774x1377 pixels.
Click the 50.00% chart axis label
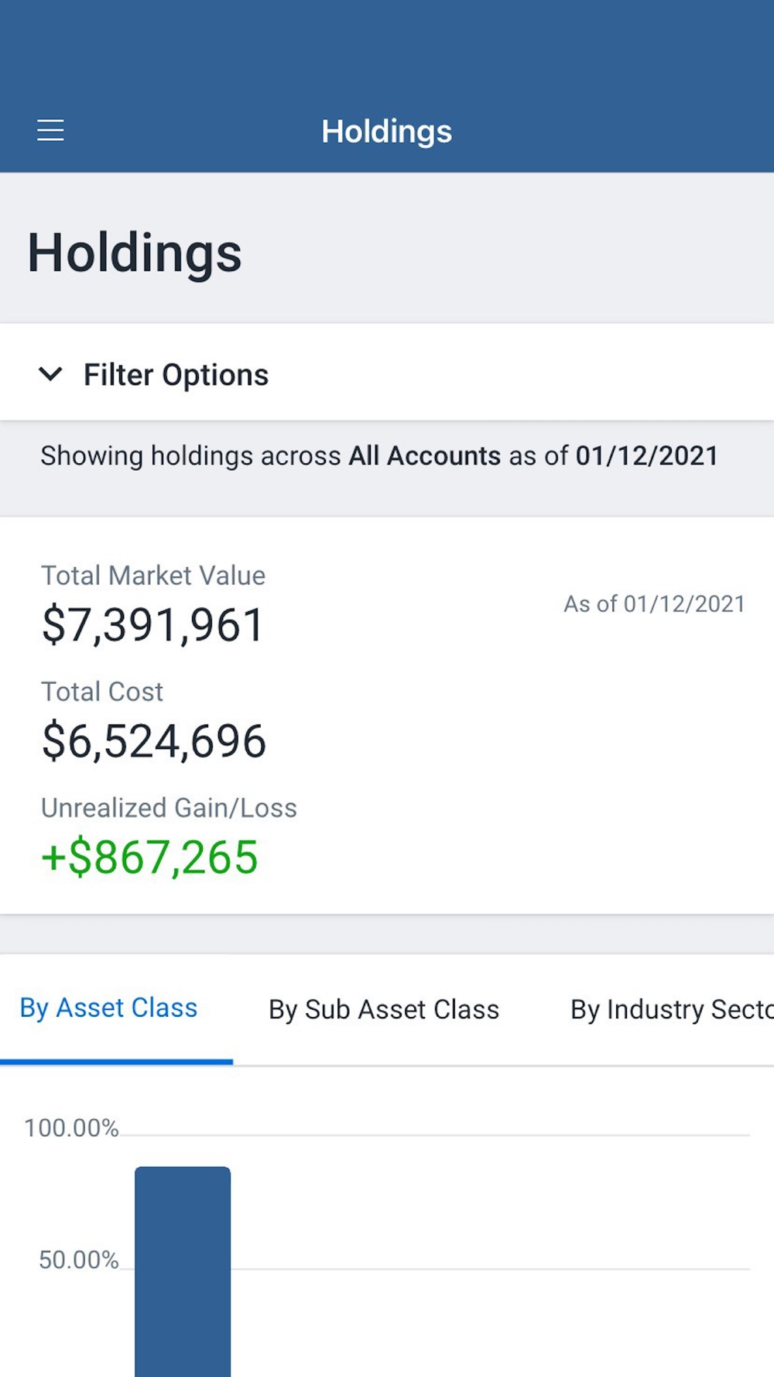click(x=79, y=1260)
